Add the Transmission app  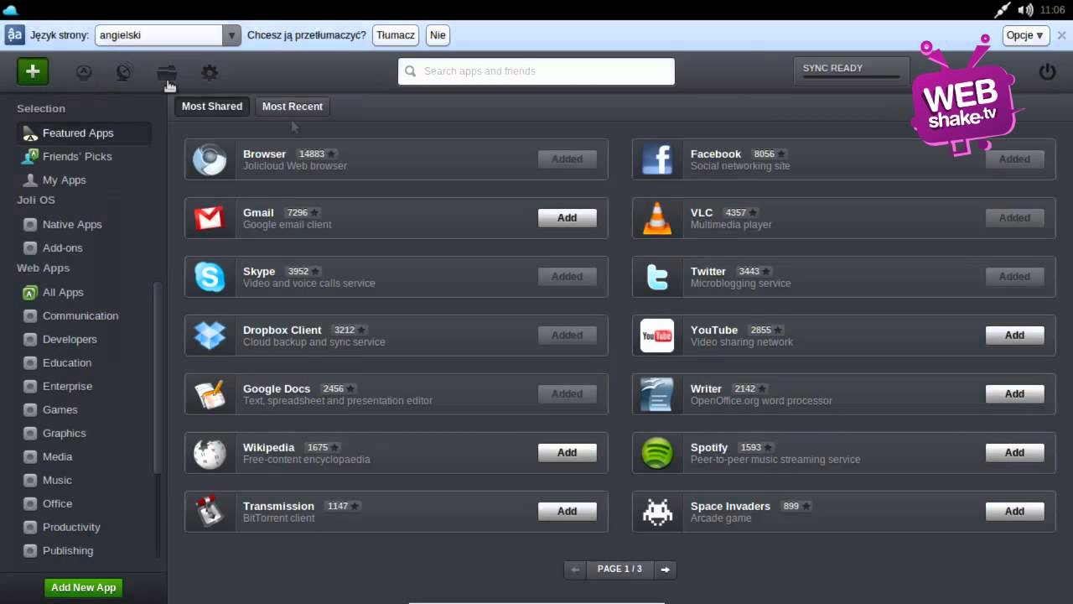567,512
